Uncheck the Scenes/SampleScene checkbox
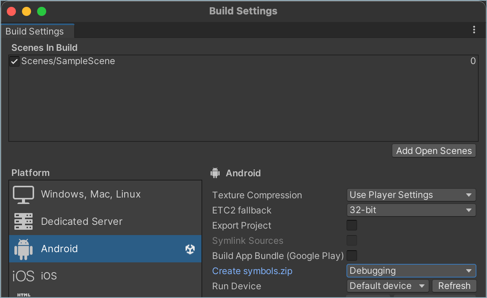This screenshot has width=487, height=298. 14,61
